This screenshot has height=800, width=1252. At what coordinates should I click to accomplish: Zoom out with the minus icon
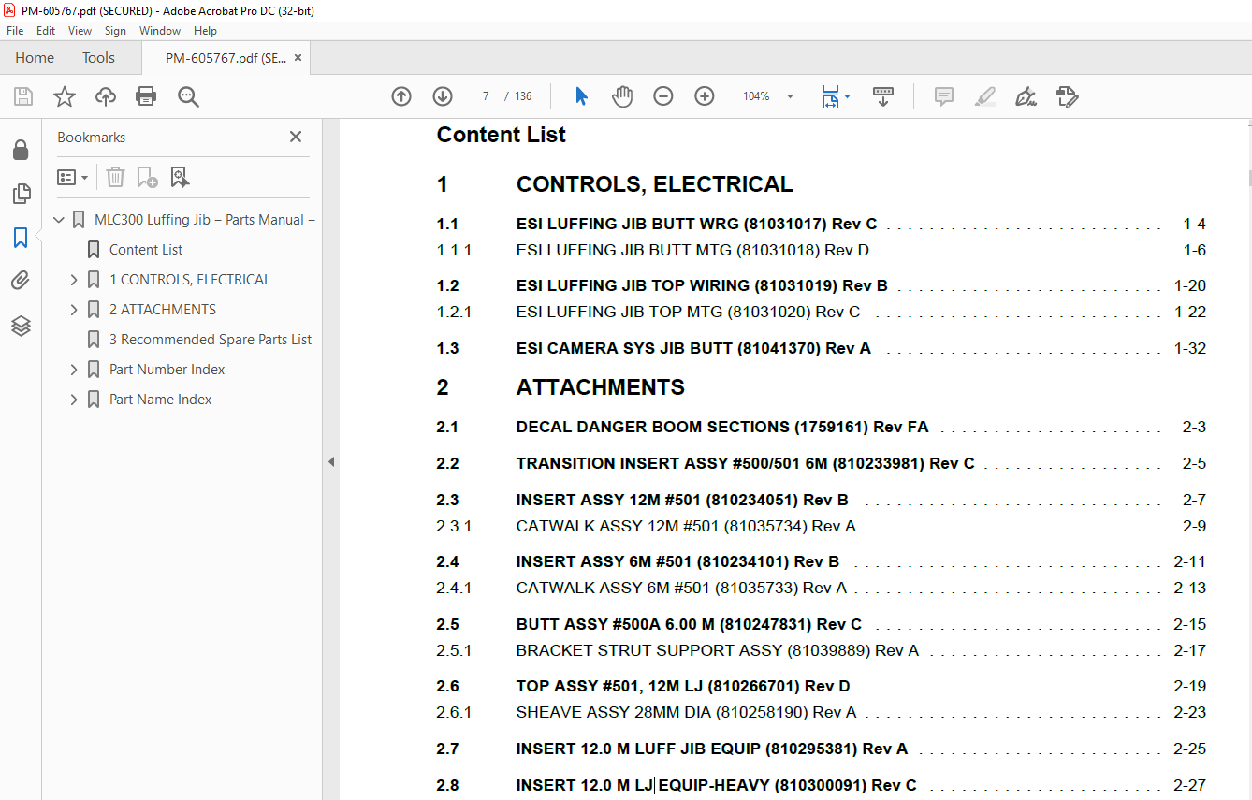point(663,96)
